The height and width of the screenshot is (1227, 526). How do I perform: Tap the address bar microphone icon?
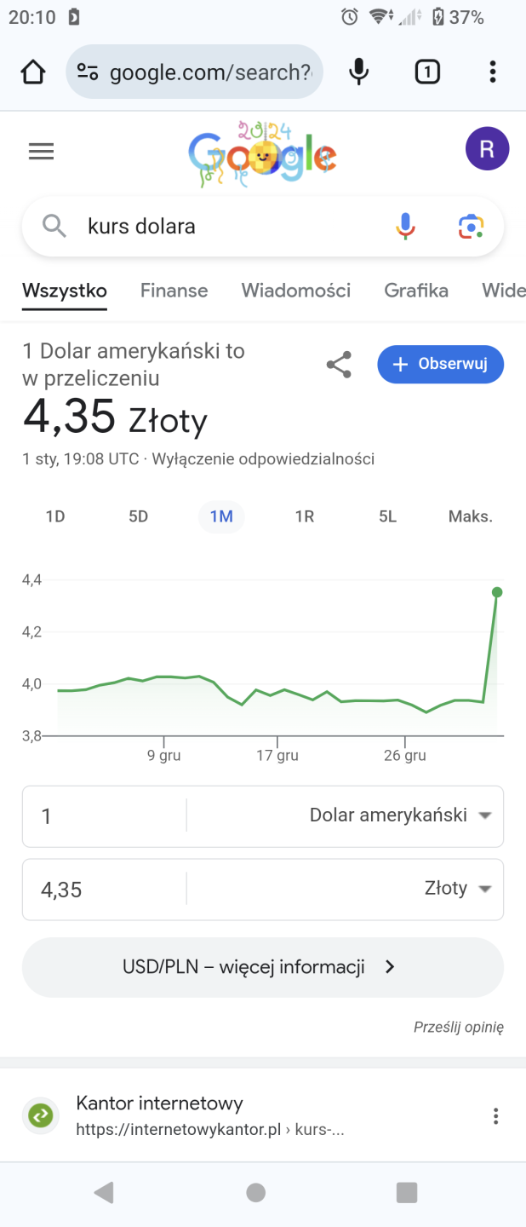coord(359,72)
